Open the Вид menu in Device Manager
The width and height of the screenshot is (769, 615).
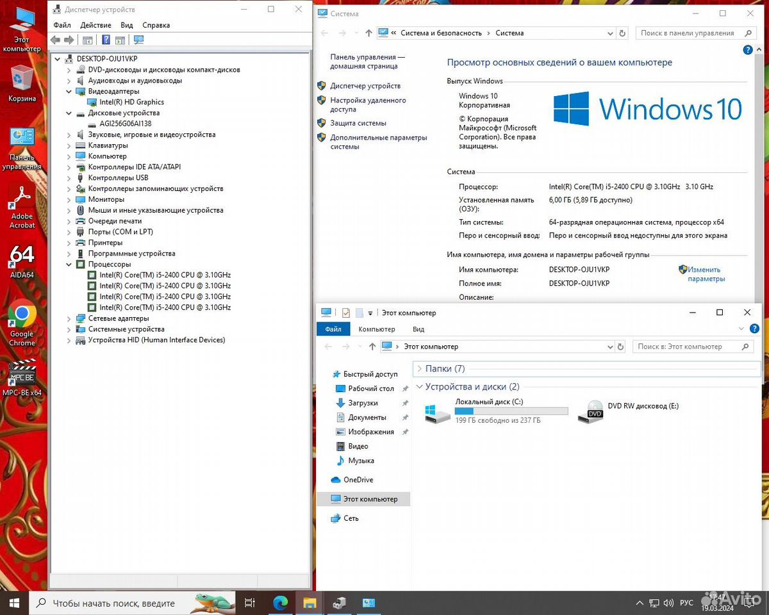coord(127,25)
